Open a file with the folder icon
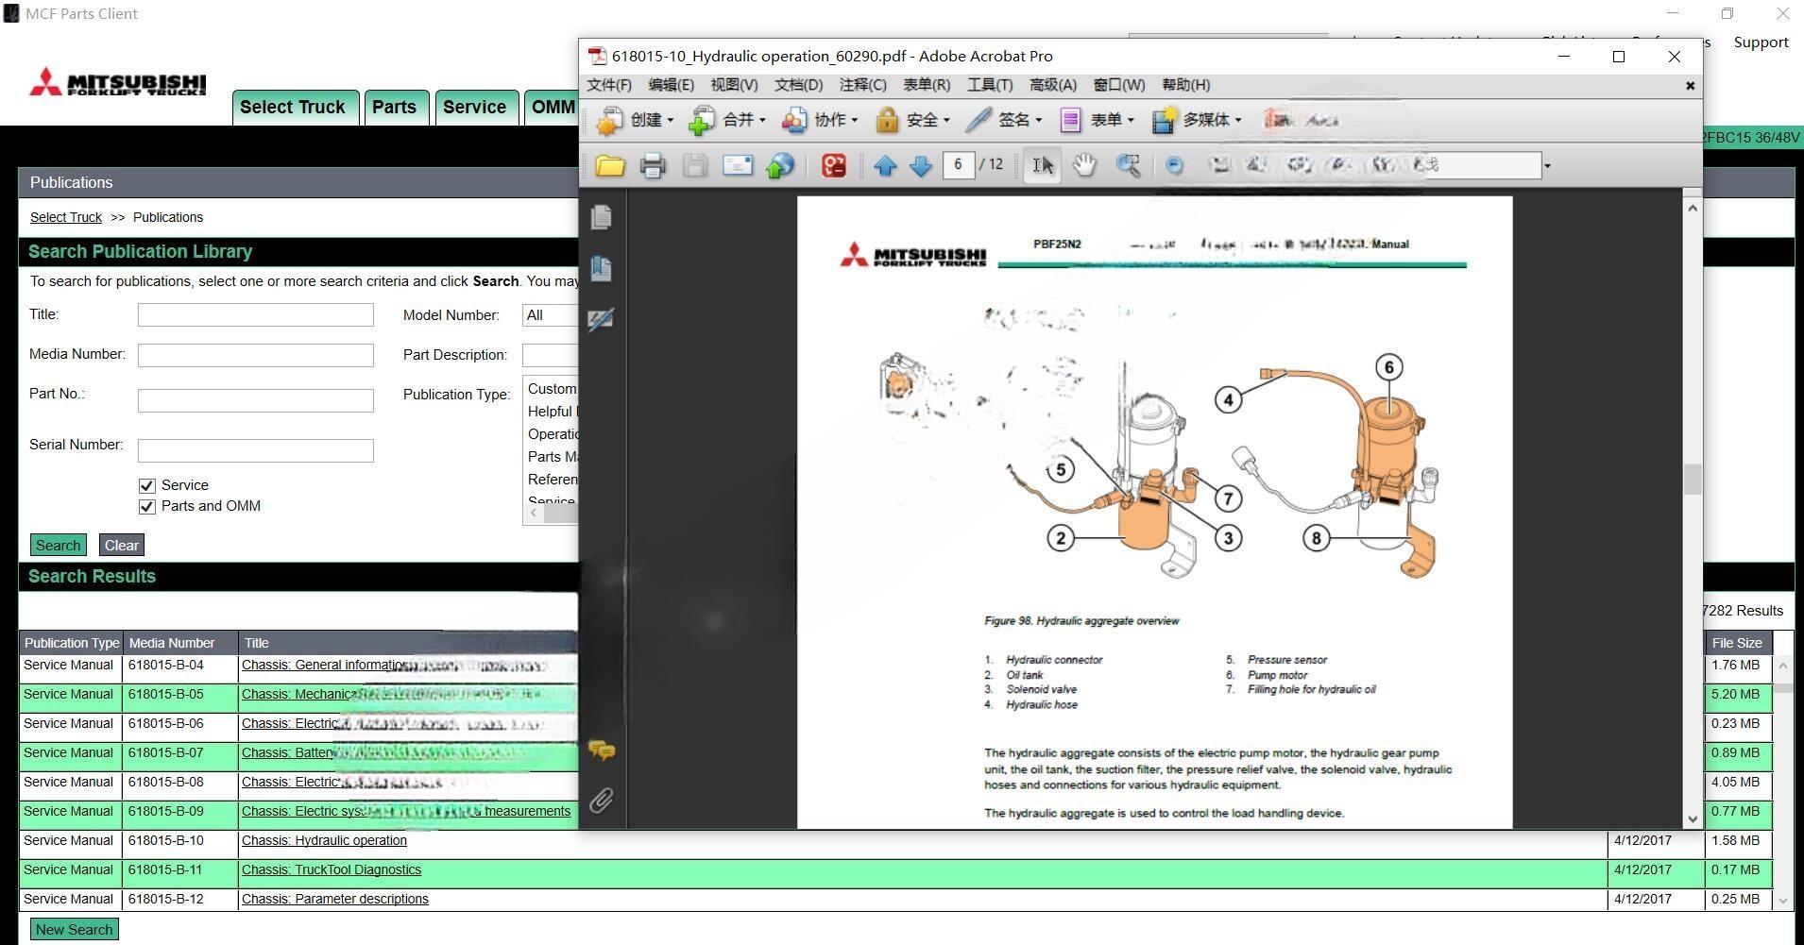1804x945 pixels. click(610, 166)
